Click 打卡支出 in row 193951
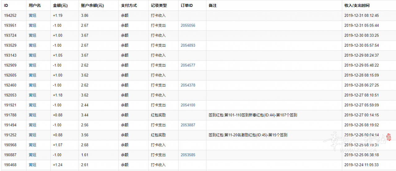 [158, 25]
